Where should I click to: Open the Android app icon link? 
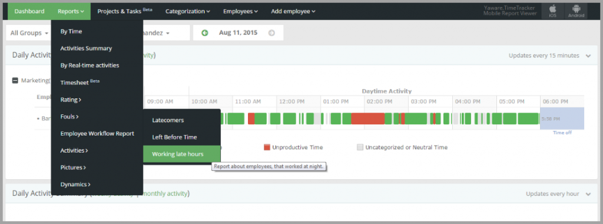(576, 11)
